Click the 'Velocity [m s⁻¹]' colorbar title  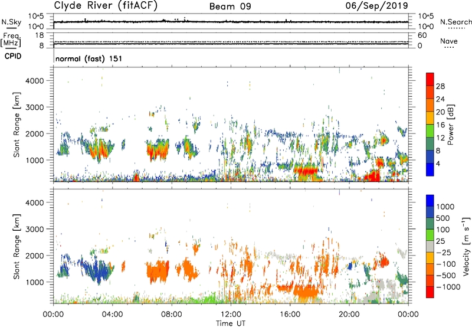[x=466, y=246]
